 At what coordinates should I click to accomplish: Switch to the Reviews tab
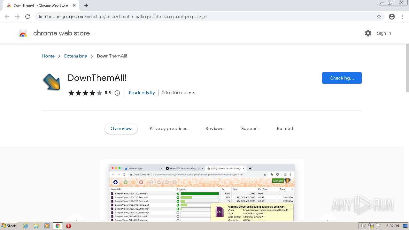[x=214, y=128]
